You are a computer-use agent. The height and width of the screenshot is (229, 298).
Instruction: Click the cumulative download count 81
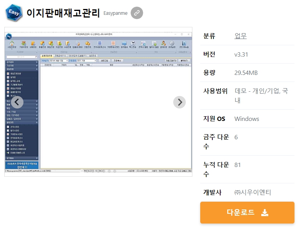[237, 165]
